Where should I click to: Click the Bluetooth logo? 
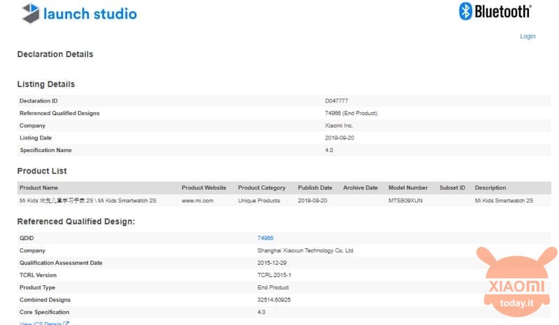click(x=495, y=11)
